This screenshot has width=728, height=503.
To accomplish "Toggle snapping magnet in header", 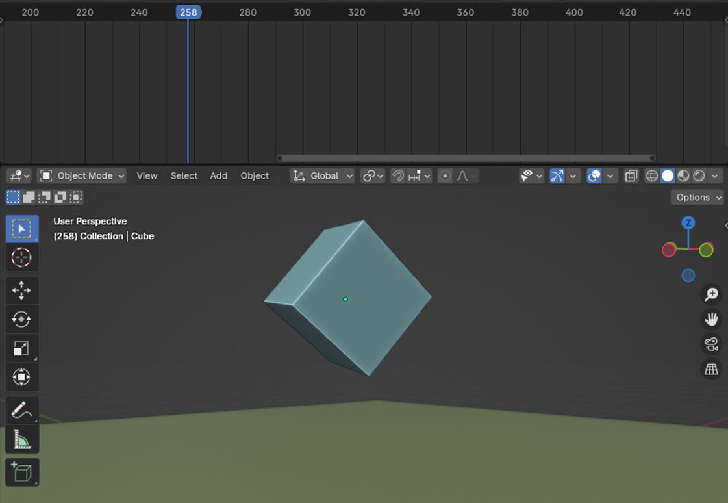I will pos(398,176).
